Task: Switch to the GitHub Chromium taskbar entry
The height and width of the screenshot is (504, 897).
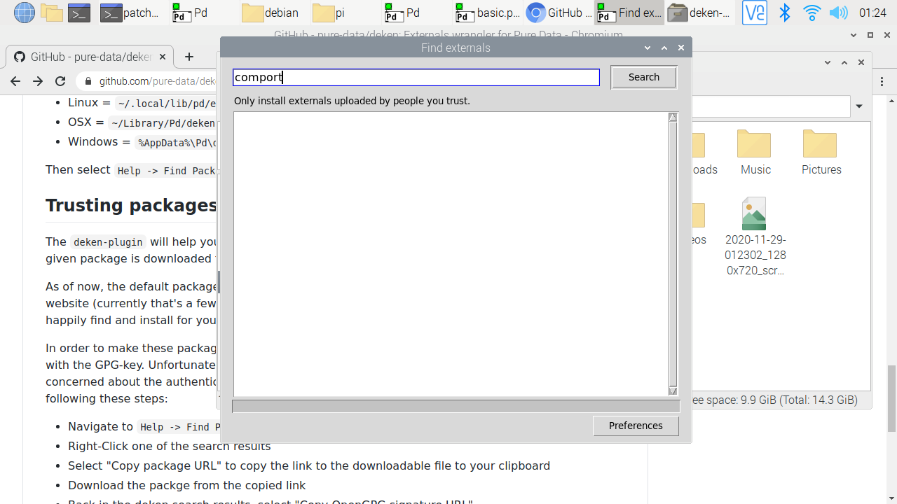Action: pos(558,12)
